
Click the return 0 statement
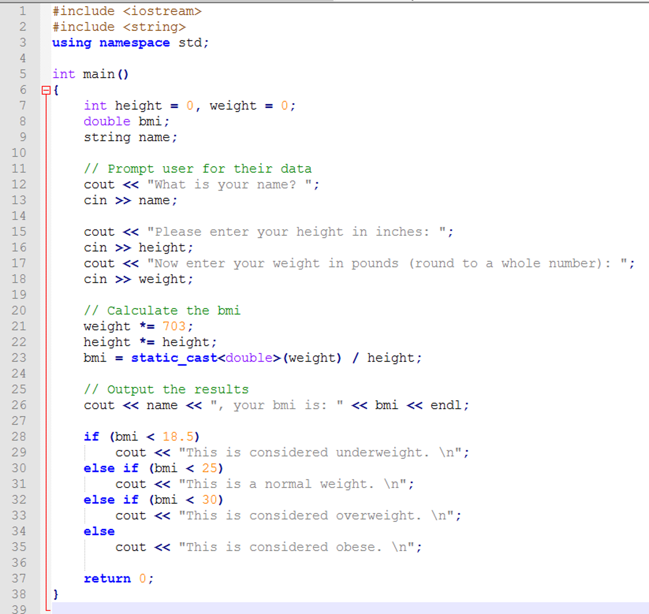[118, 578]
